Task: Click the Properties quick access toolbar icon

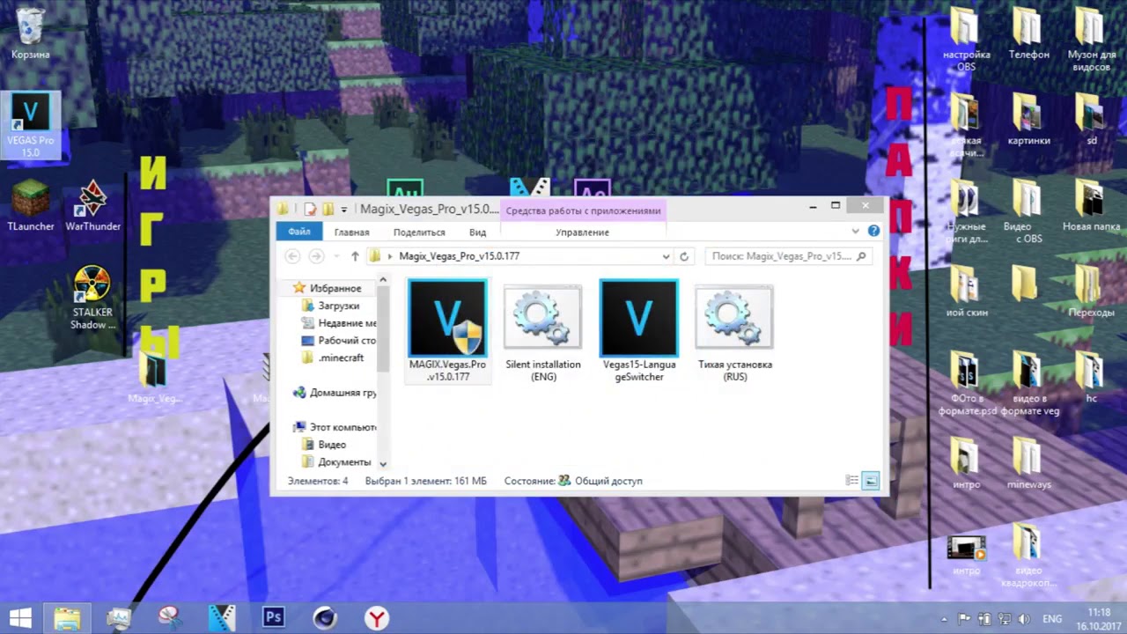Action: 310,210
